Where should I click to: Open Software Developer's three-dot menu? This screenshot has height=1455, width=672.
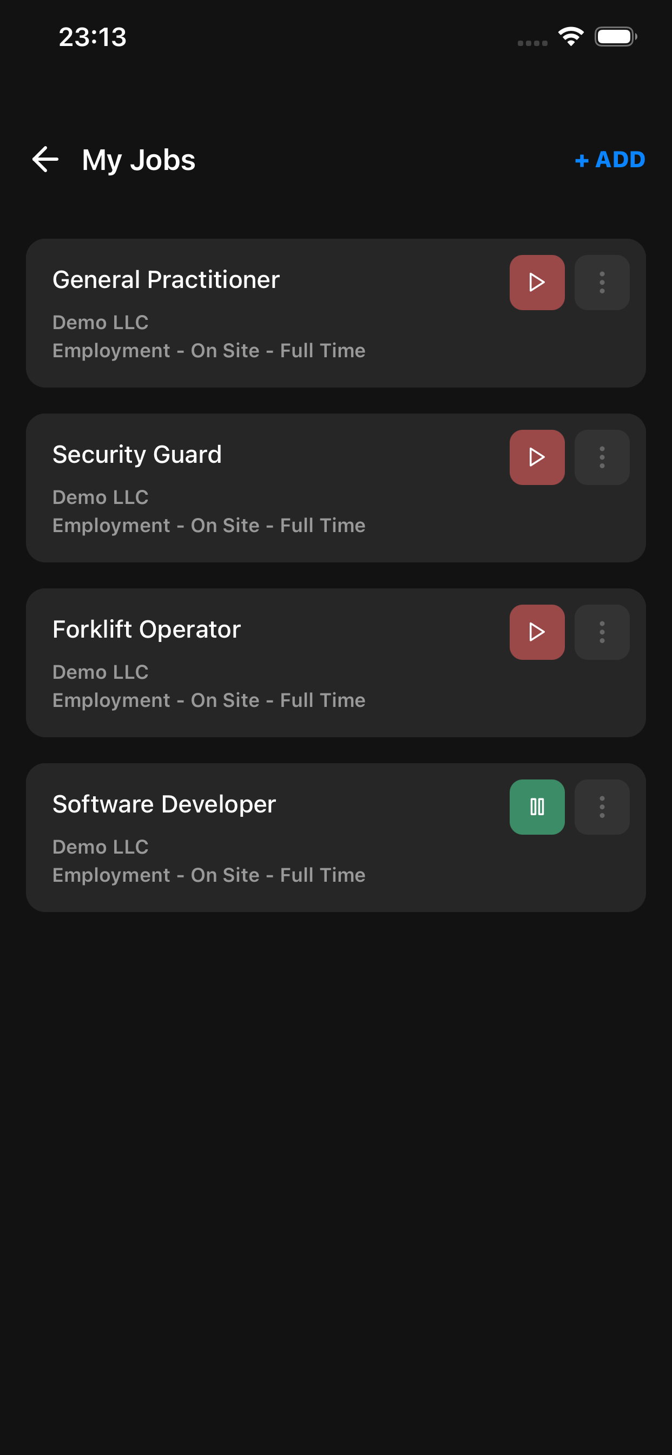tap(602, 807)
